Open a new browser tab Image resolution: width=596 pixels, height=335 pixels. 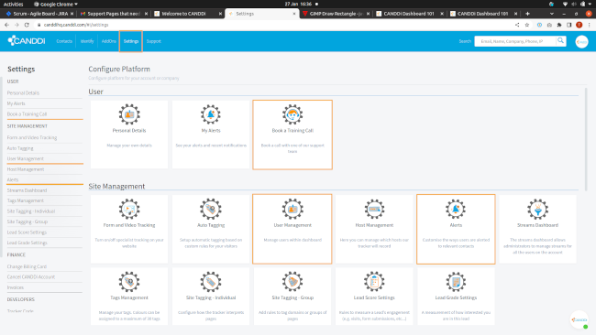(x=527, y=14)
